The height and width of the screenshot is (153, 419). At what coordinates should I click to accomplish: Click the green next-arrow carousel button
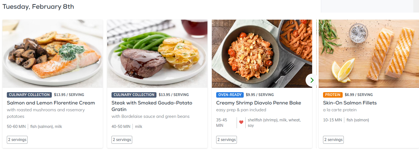click(x=312, y=80)
